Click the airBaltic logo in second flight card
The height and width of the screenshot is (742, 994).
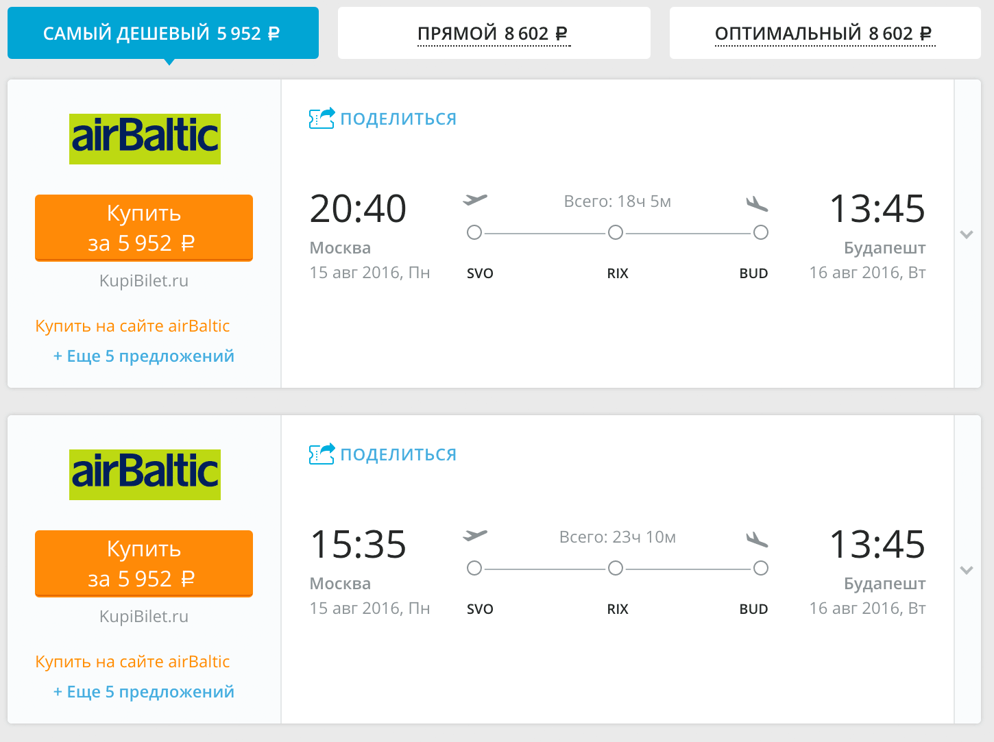pos(145,474)
